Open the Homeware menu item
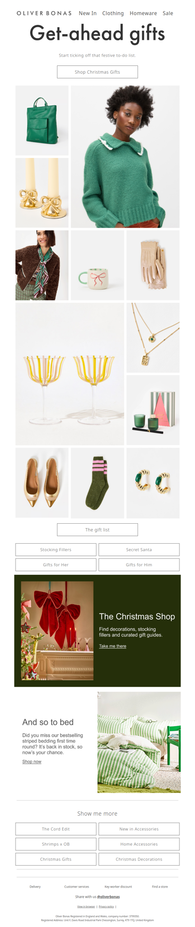Viewport: 195px width, 927px height. [x=143, y=13]
